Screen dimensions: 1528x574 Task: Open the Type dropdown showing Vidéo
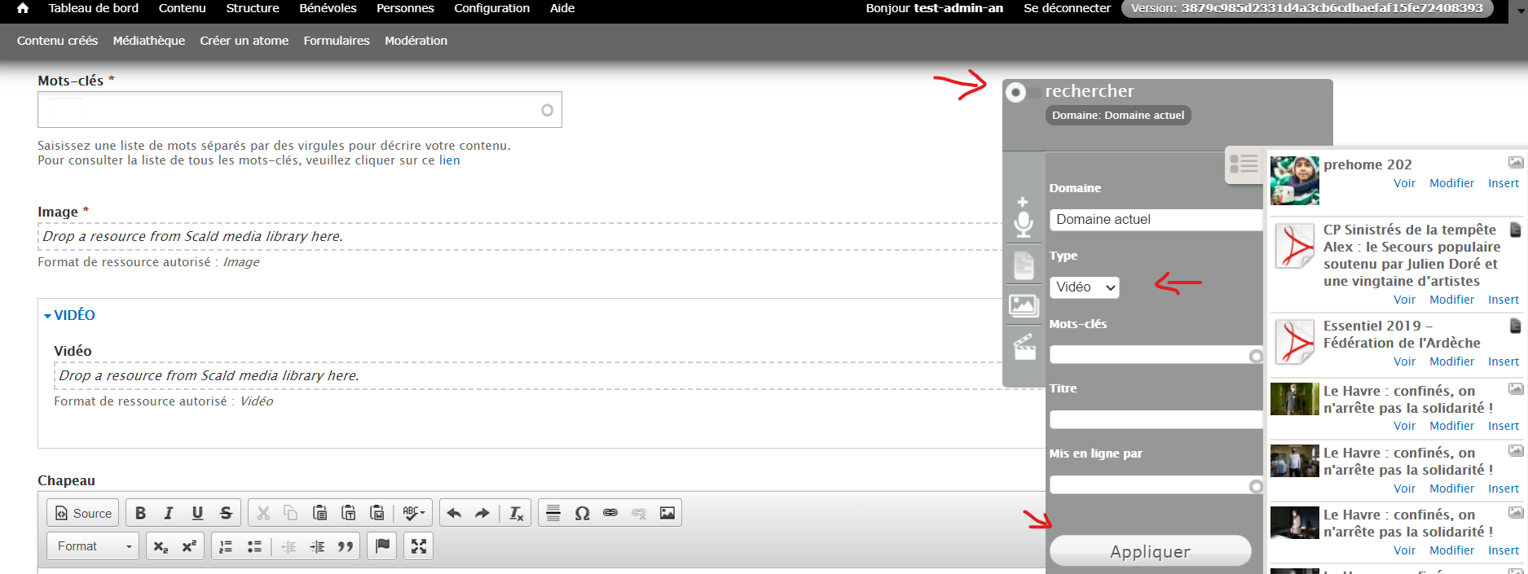1085,287
